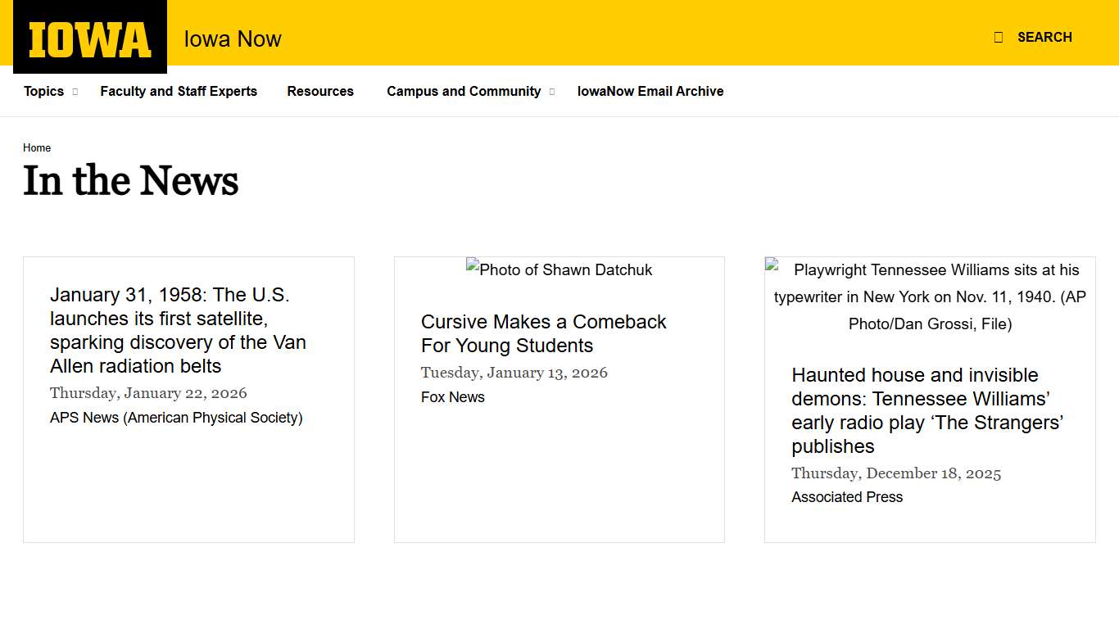
Task: Click the Photo of Shawn Datchuk image
Action: point(559,269)
